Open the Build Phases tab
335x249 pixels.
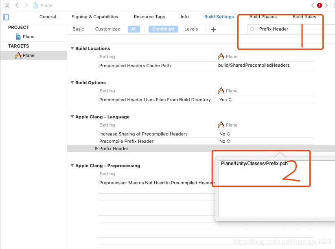pos(263,17)
